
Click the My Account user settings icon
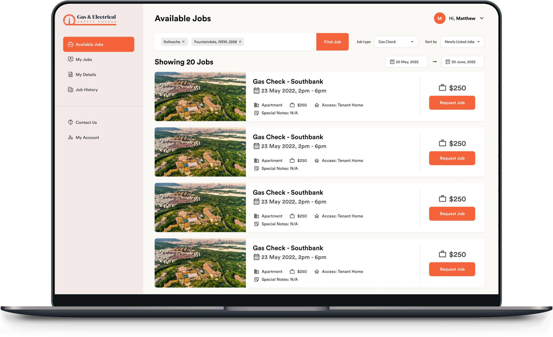pyautogui.click(x=70, y=137)
